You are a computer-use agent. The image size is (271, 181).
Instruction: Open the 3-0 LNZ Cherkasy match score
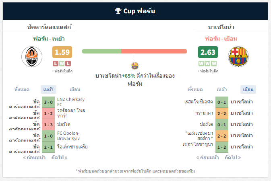click(48, 102)
